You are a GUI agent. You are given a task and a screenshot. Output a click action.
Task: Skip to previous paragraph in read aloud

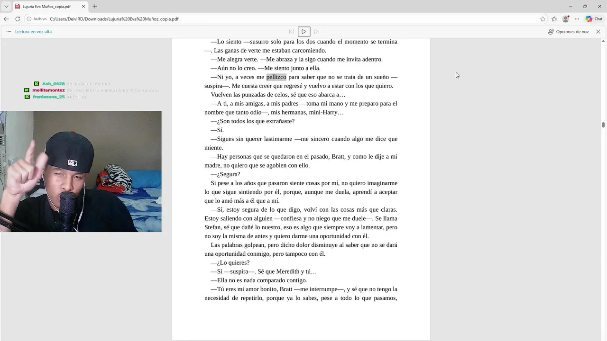pos(291,32)
